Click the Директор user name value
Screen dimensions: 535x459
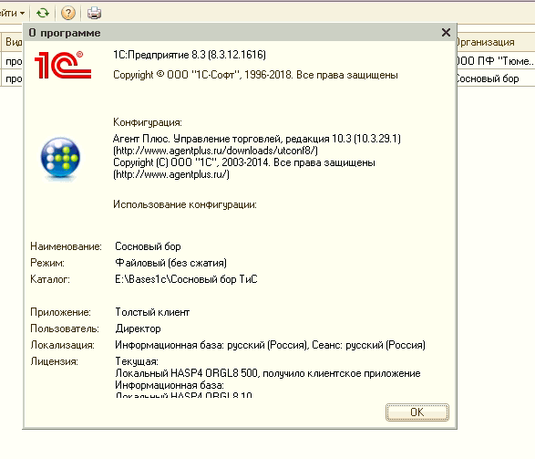138,329
